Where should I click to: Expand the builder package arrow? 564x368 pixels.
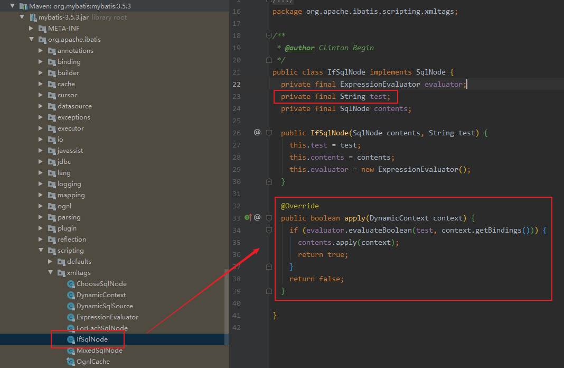(x=41, y=73)
